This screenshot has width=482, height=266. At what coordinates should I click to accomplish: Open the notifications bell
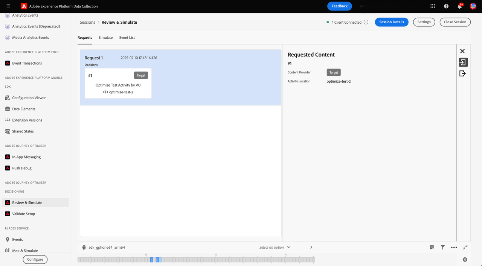(x=460, y=6)
